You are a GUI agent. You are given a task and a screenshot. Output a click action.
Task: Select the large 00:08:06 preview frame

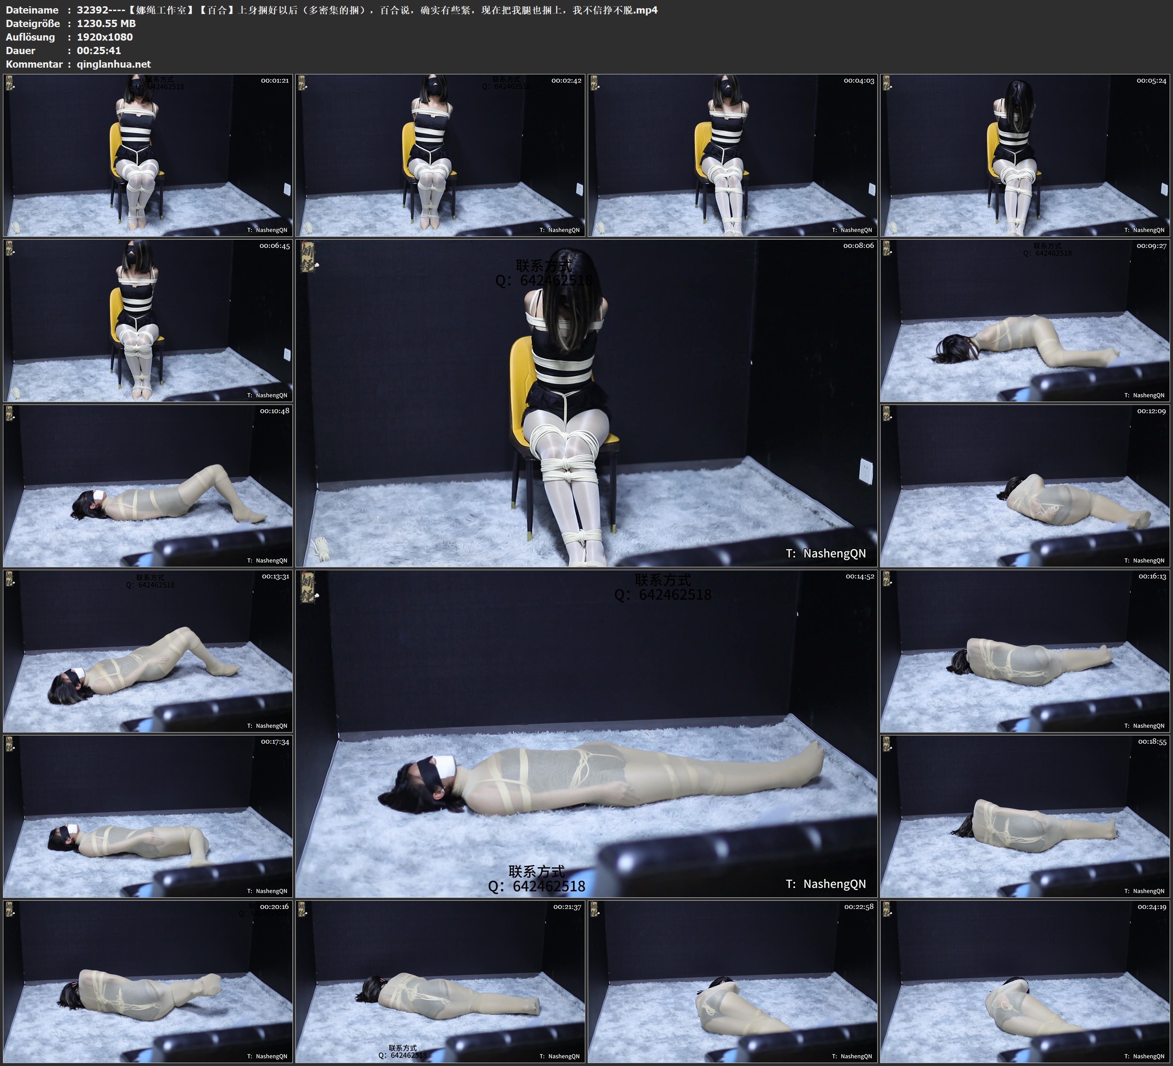[x=587, y=403]
